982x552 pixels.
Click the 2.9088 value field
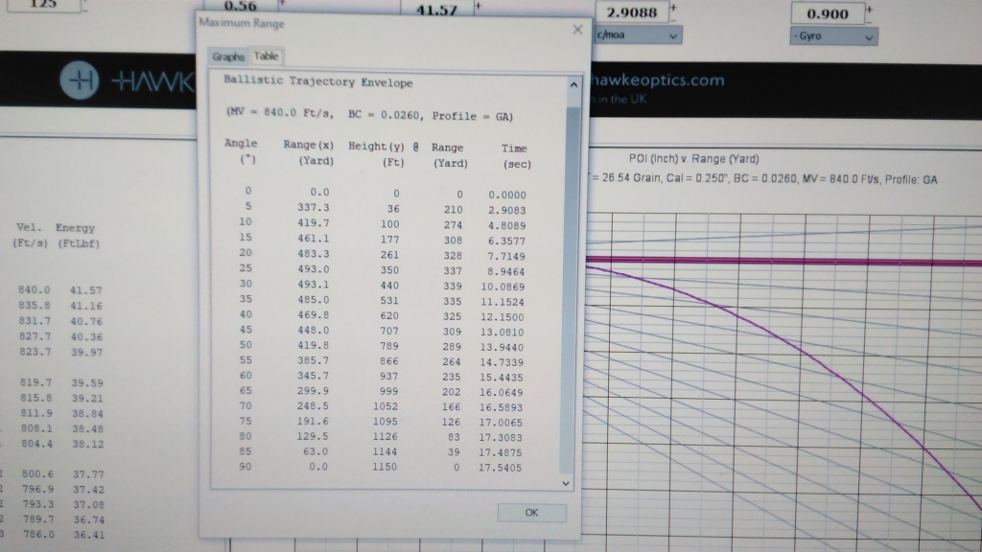[632, 12]
